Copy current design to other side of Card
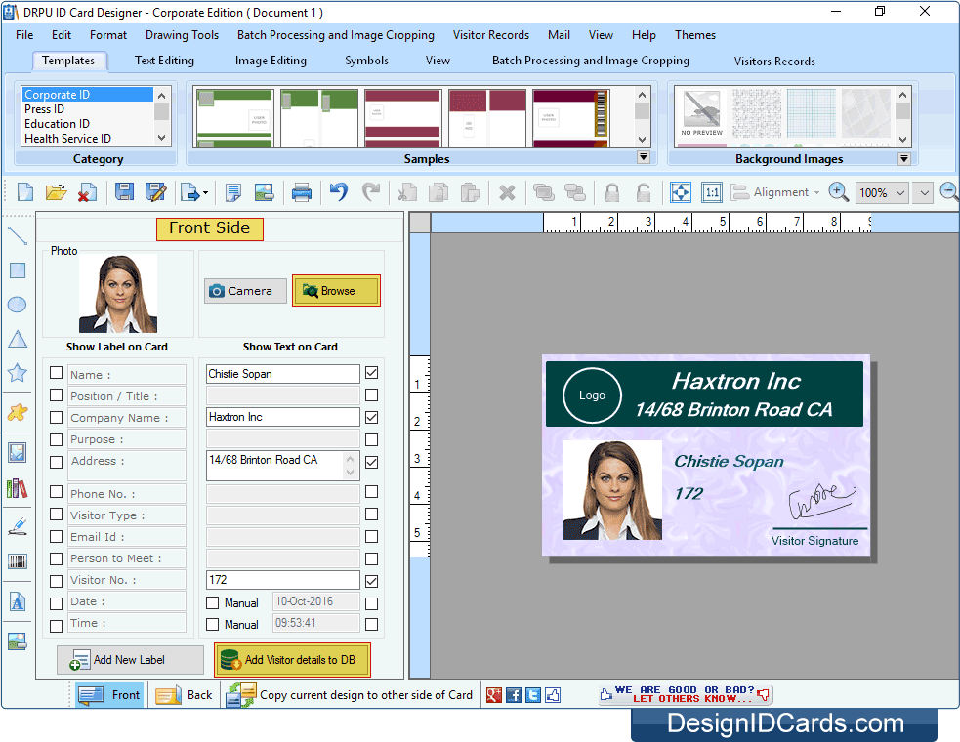Screen dimensions: 960x742 350,695
